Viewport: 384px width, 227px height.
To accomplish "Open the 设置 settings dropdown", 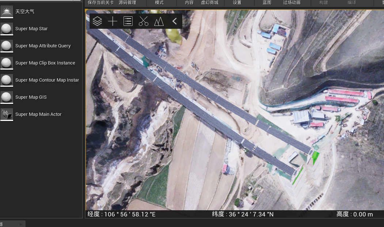I will tap(237, 3).
